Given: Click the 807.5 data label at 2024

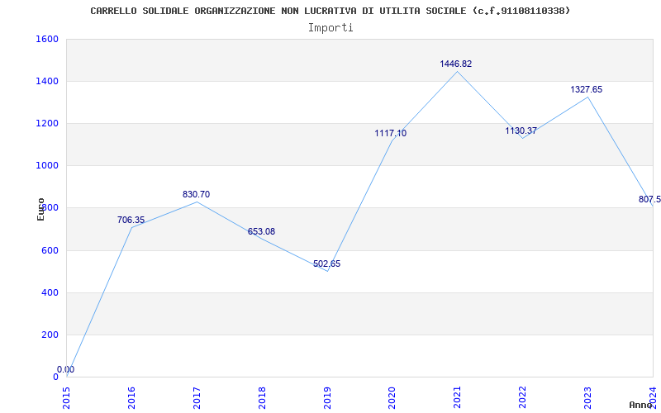Looking at the screenshot, I should [x=649, y=199].
